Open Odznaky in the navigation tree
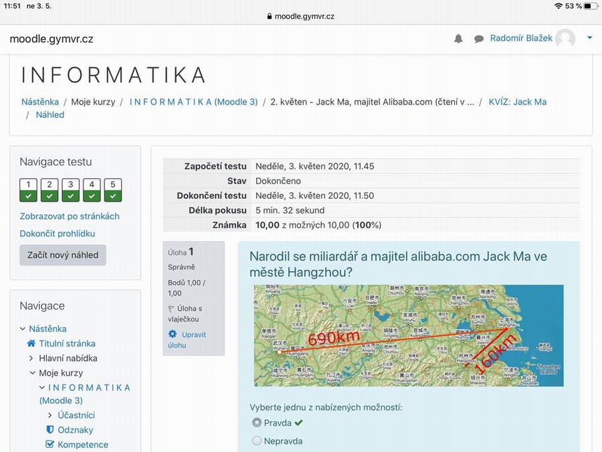The width and height of the screenshot is (602, 452). tap(75, 430)
